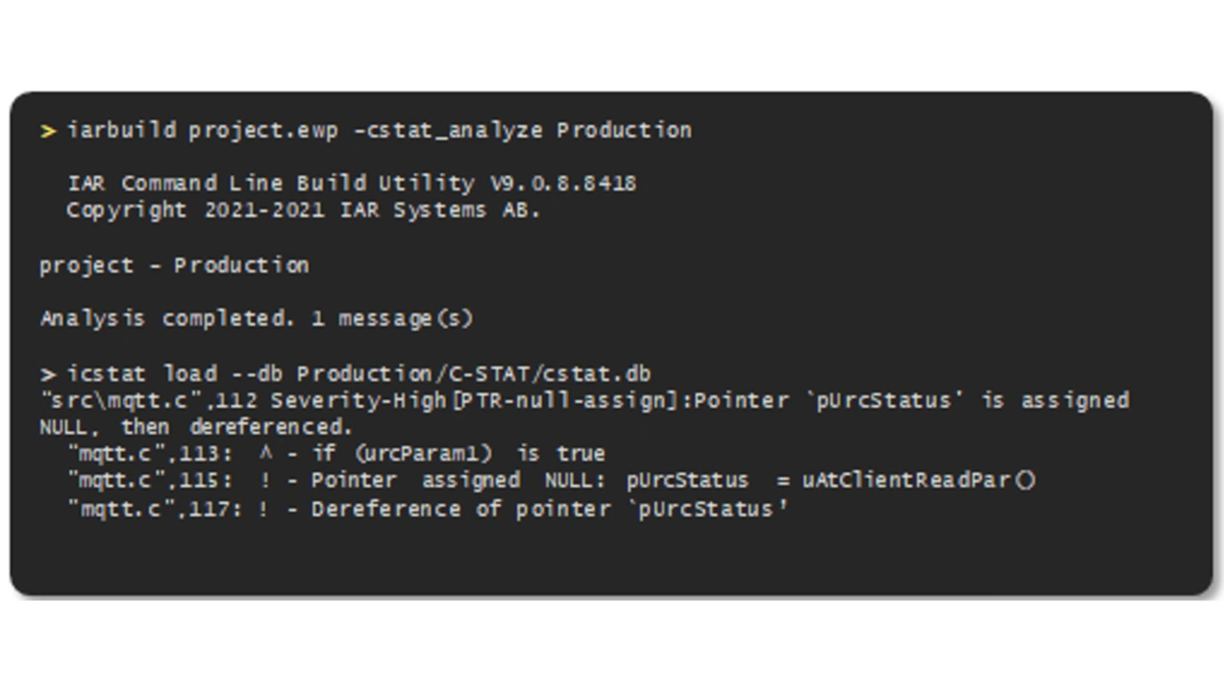The width and height of the screenshot is (1224, 689).
Task: Click the "project - Production" line
Action: click(174, 266)
